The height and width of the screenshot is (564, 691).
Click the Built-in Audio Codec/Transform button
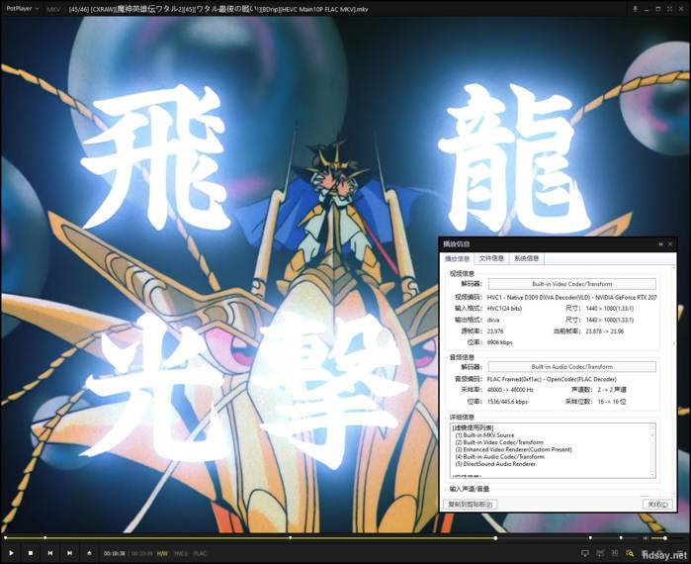pyautogui.click(x=572, y=367)
